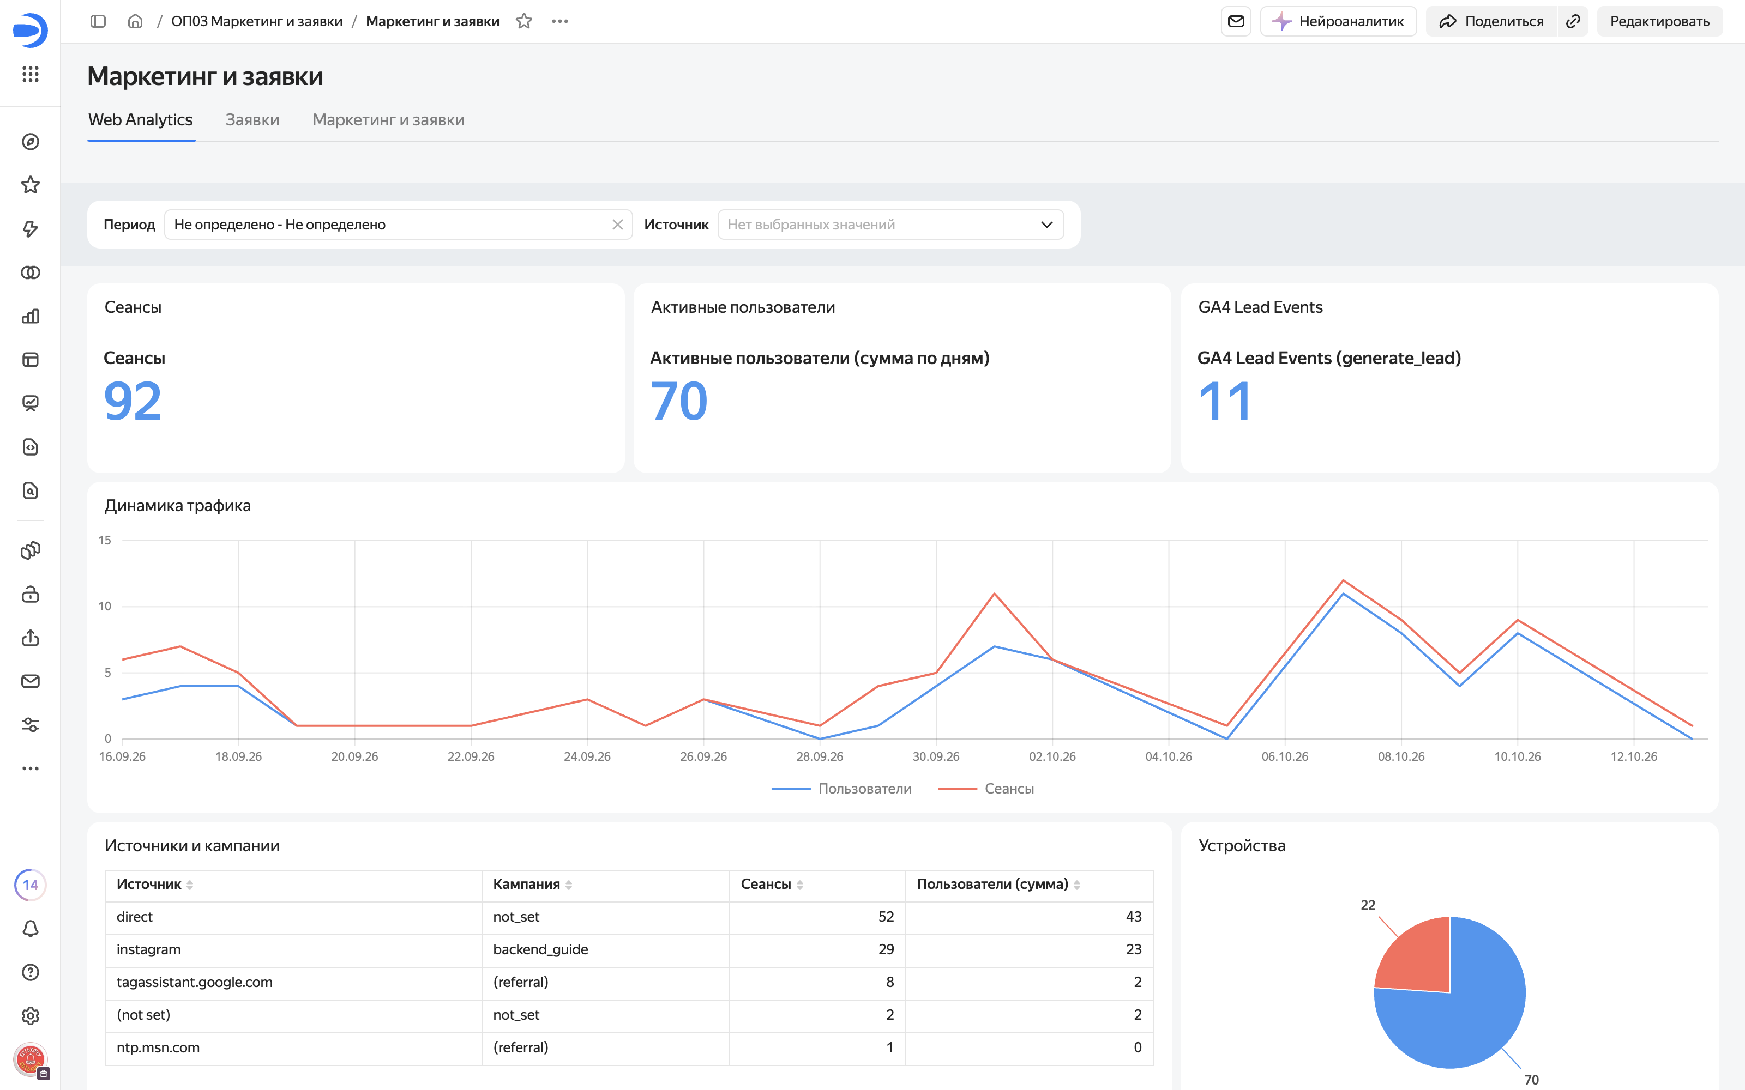This screenshot has width=1745, height=1090.
Task: Click the Поделиться button
Action: point(1491,22)
